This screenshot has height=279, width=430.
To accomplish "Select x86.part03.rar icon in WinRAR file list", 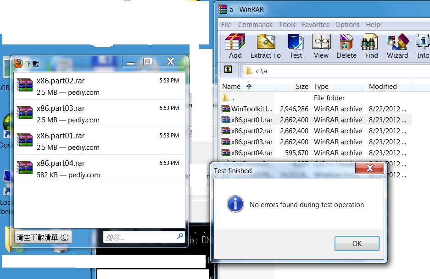I will point(226,142).
